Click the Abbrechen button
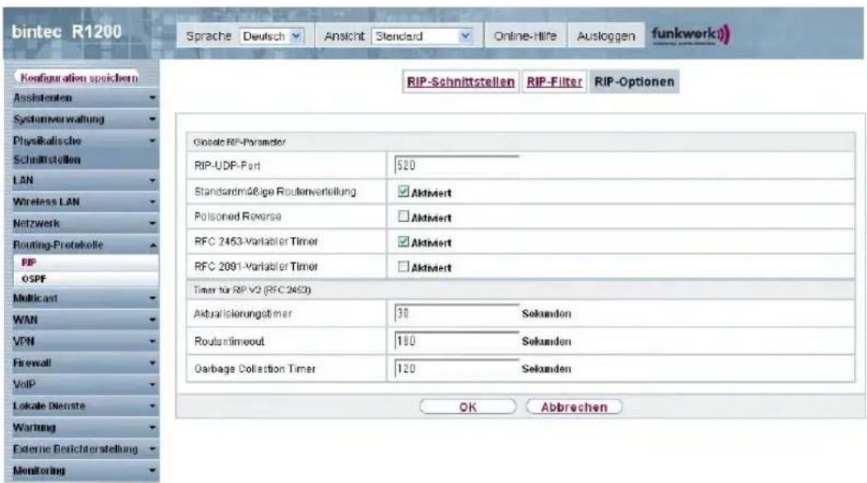Viewport: 867px width, 483px height. [x=574, y=407]
